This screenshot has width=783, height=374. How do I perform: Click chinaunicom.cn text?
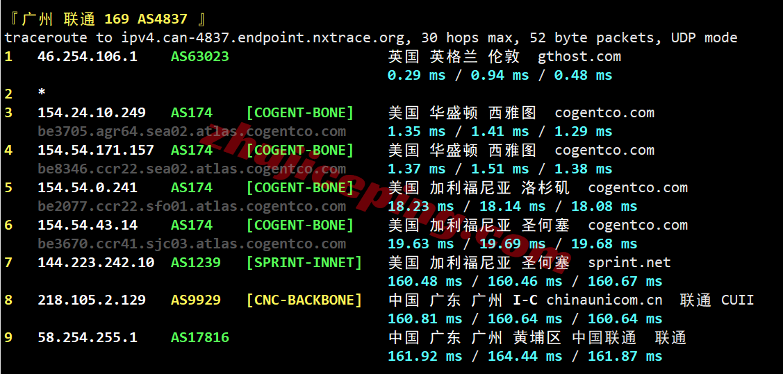coord(604,300)
